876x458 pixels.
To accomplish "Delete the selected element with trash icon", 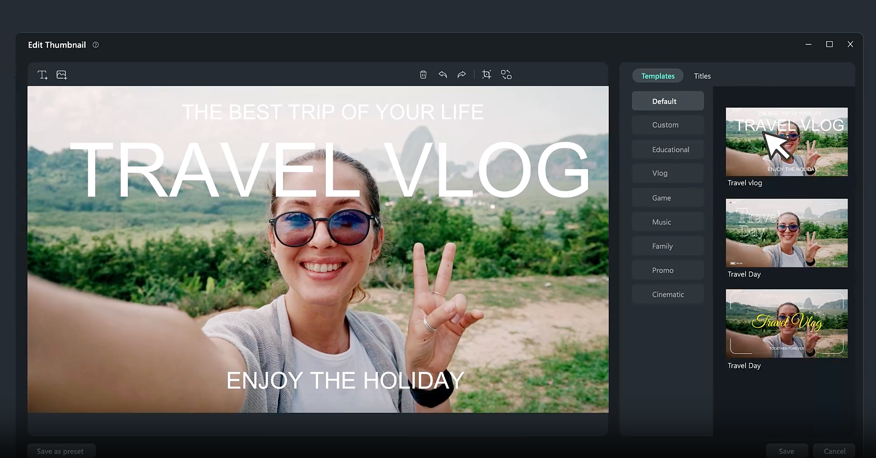I will tap(423, 75).
